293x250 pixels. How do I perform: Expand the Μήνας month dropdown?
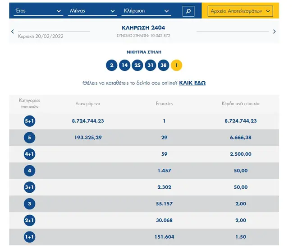click(92, 11)
